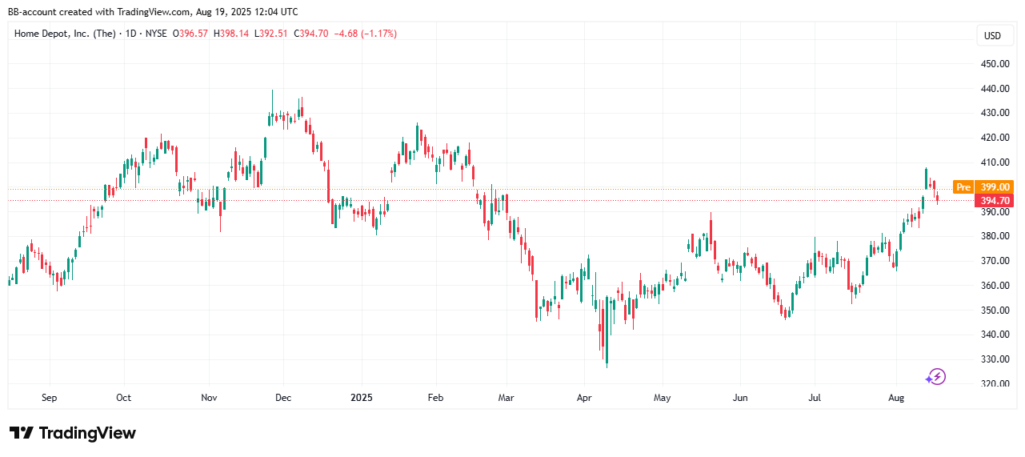This screenshot has height=457, width=1025.
Task: Click the Apr label on time axis
Action: [584, 398]
